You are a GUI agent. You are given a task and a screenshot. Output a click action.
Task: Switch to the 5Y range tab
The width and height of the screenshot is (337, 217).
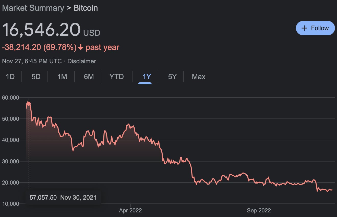pos(172,77)
